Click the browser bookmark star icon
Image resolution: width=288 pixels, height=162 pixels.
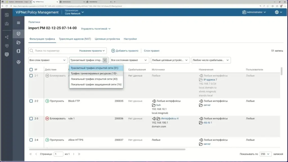(x=268, y=6)
